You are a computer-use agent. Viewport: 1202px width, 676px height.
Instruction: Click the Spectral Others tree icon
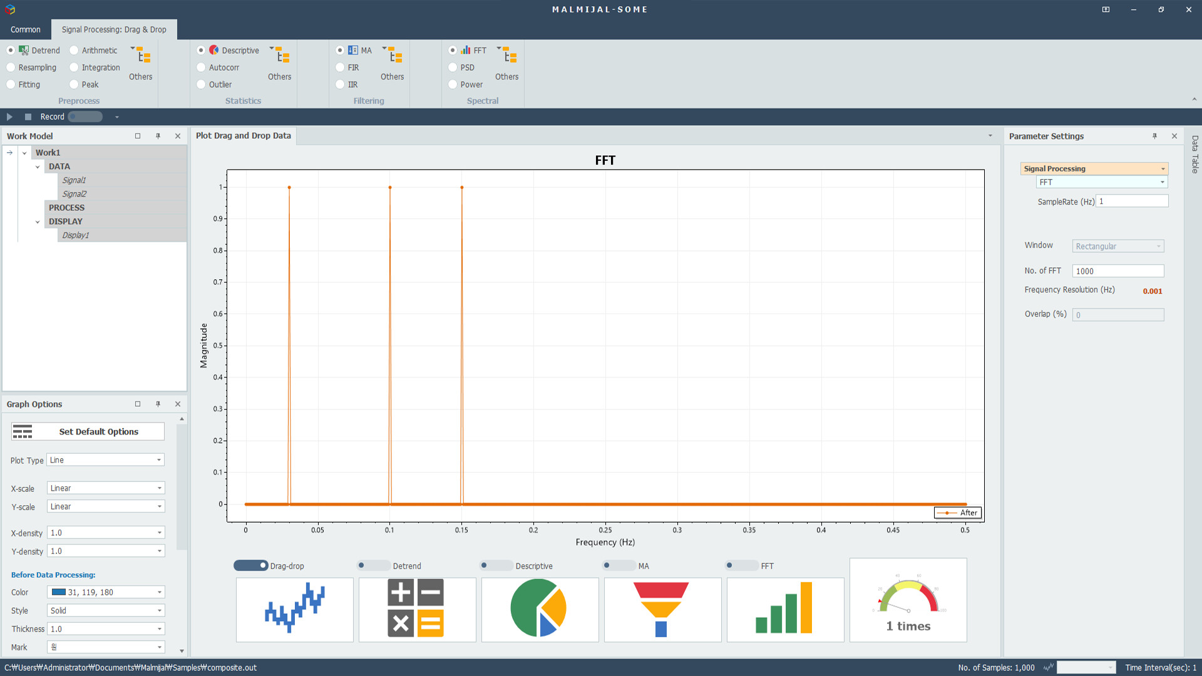point(510,56)
